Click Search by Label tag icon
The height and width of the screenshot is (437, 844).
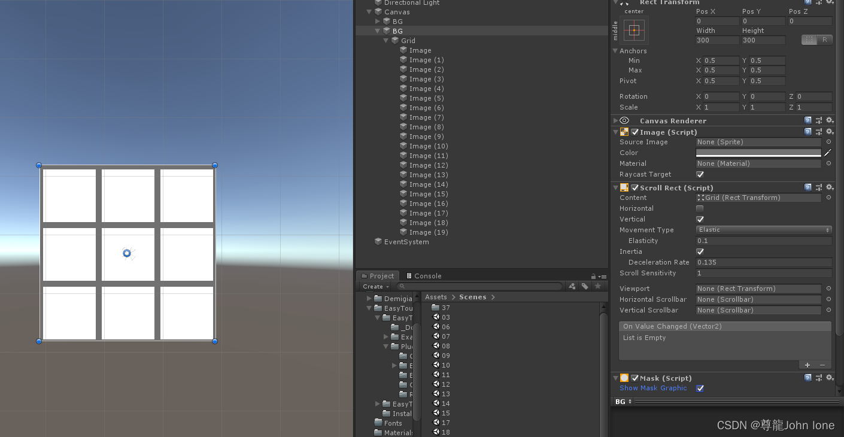[x=585, y=286]
